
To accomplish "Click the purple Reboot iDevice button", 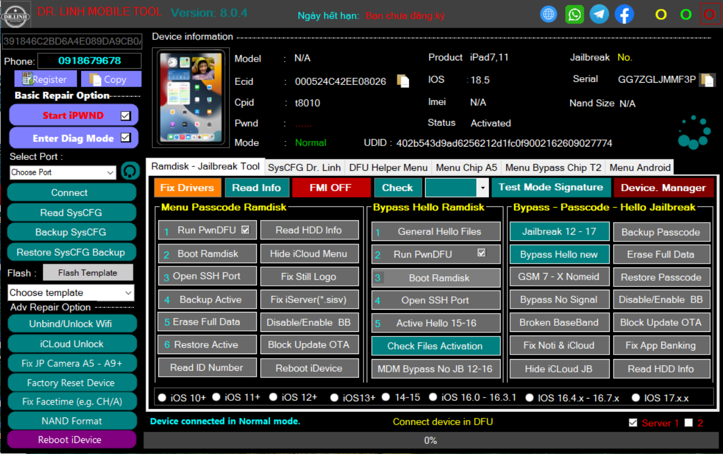I will pyautogui.click(x=72, y=440).
